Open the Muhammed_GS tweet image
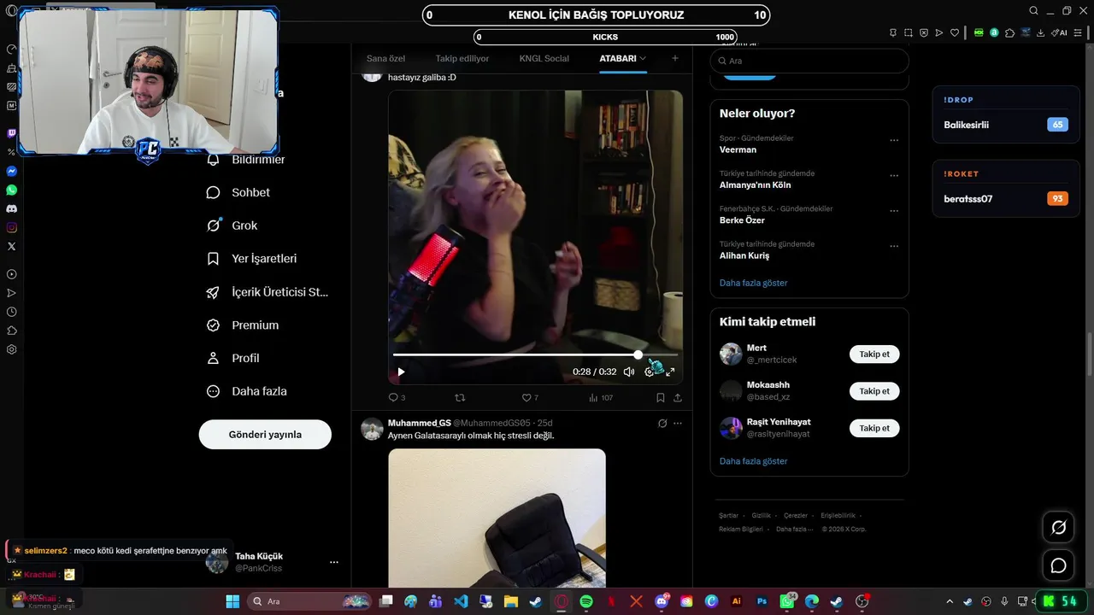This screenshot has width=1094, height=615. (497, 518)
